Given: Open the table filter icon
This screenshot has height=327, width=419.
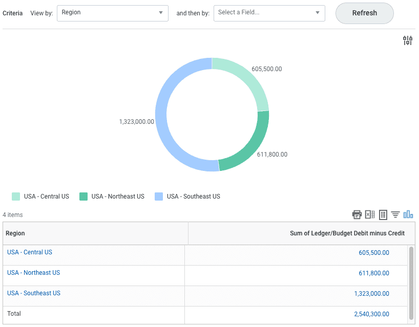Looking at the screenshot, I should coord(395,214).
